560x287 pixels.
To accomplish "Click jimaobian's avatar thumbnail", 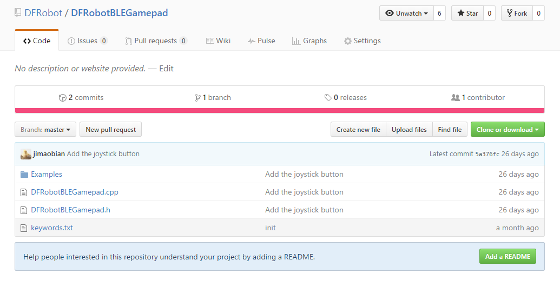I will pos(26,154).
